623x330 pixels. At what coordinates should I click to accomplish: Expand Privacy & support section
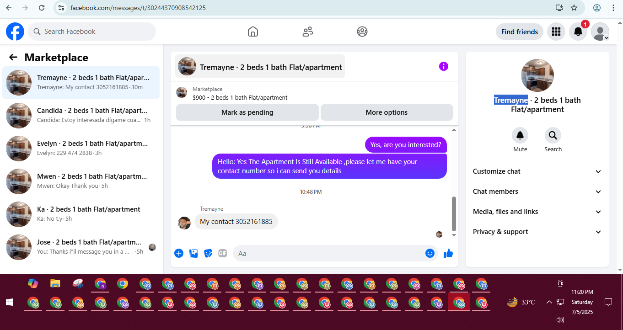tap(537, 232)
